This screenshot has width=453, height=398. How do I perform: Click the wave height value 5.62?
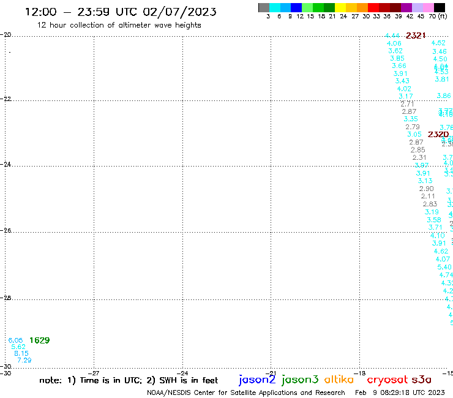pyautogui.click(x=18, y=347)
